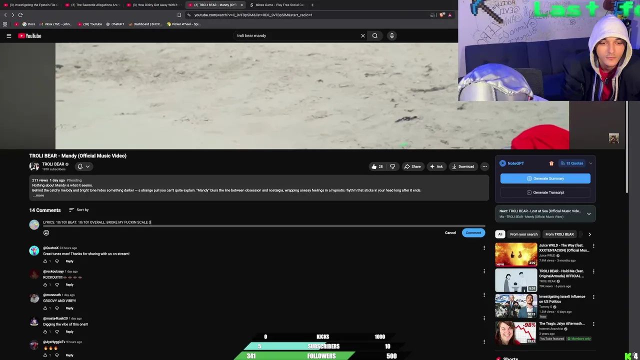This screenshot has width=640, height=360.
Task: Go to the YouTube home logo
Action: pyautogui.click(x=29, y=35)
